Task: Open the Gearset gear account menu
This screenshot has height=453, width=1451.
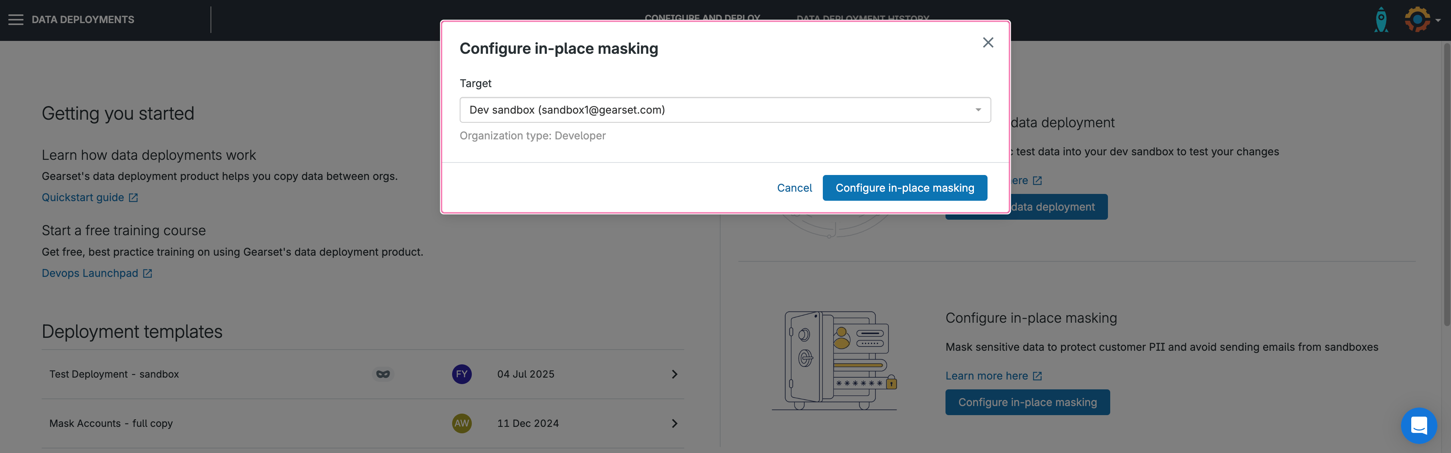Action: (x=1418, y=20)
